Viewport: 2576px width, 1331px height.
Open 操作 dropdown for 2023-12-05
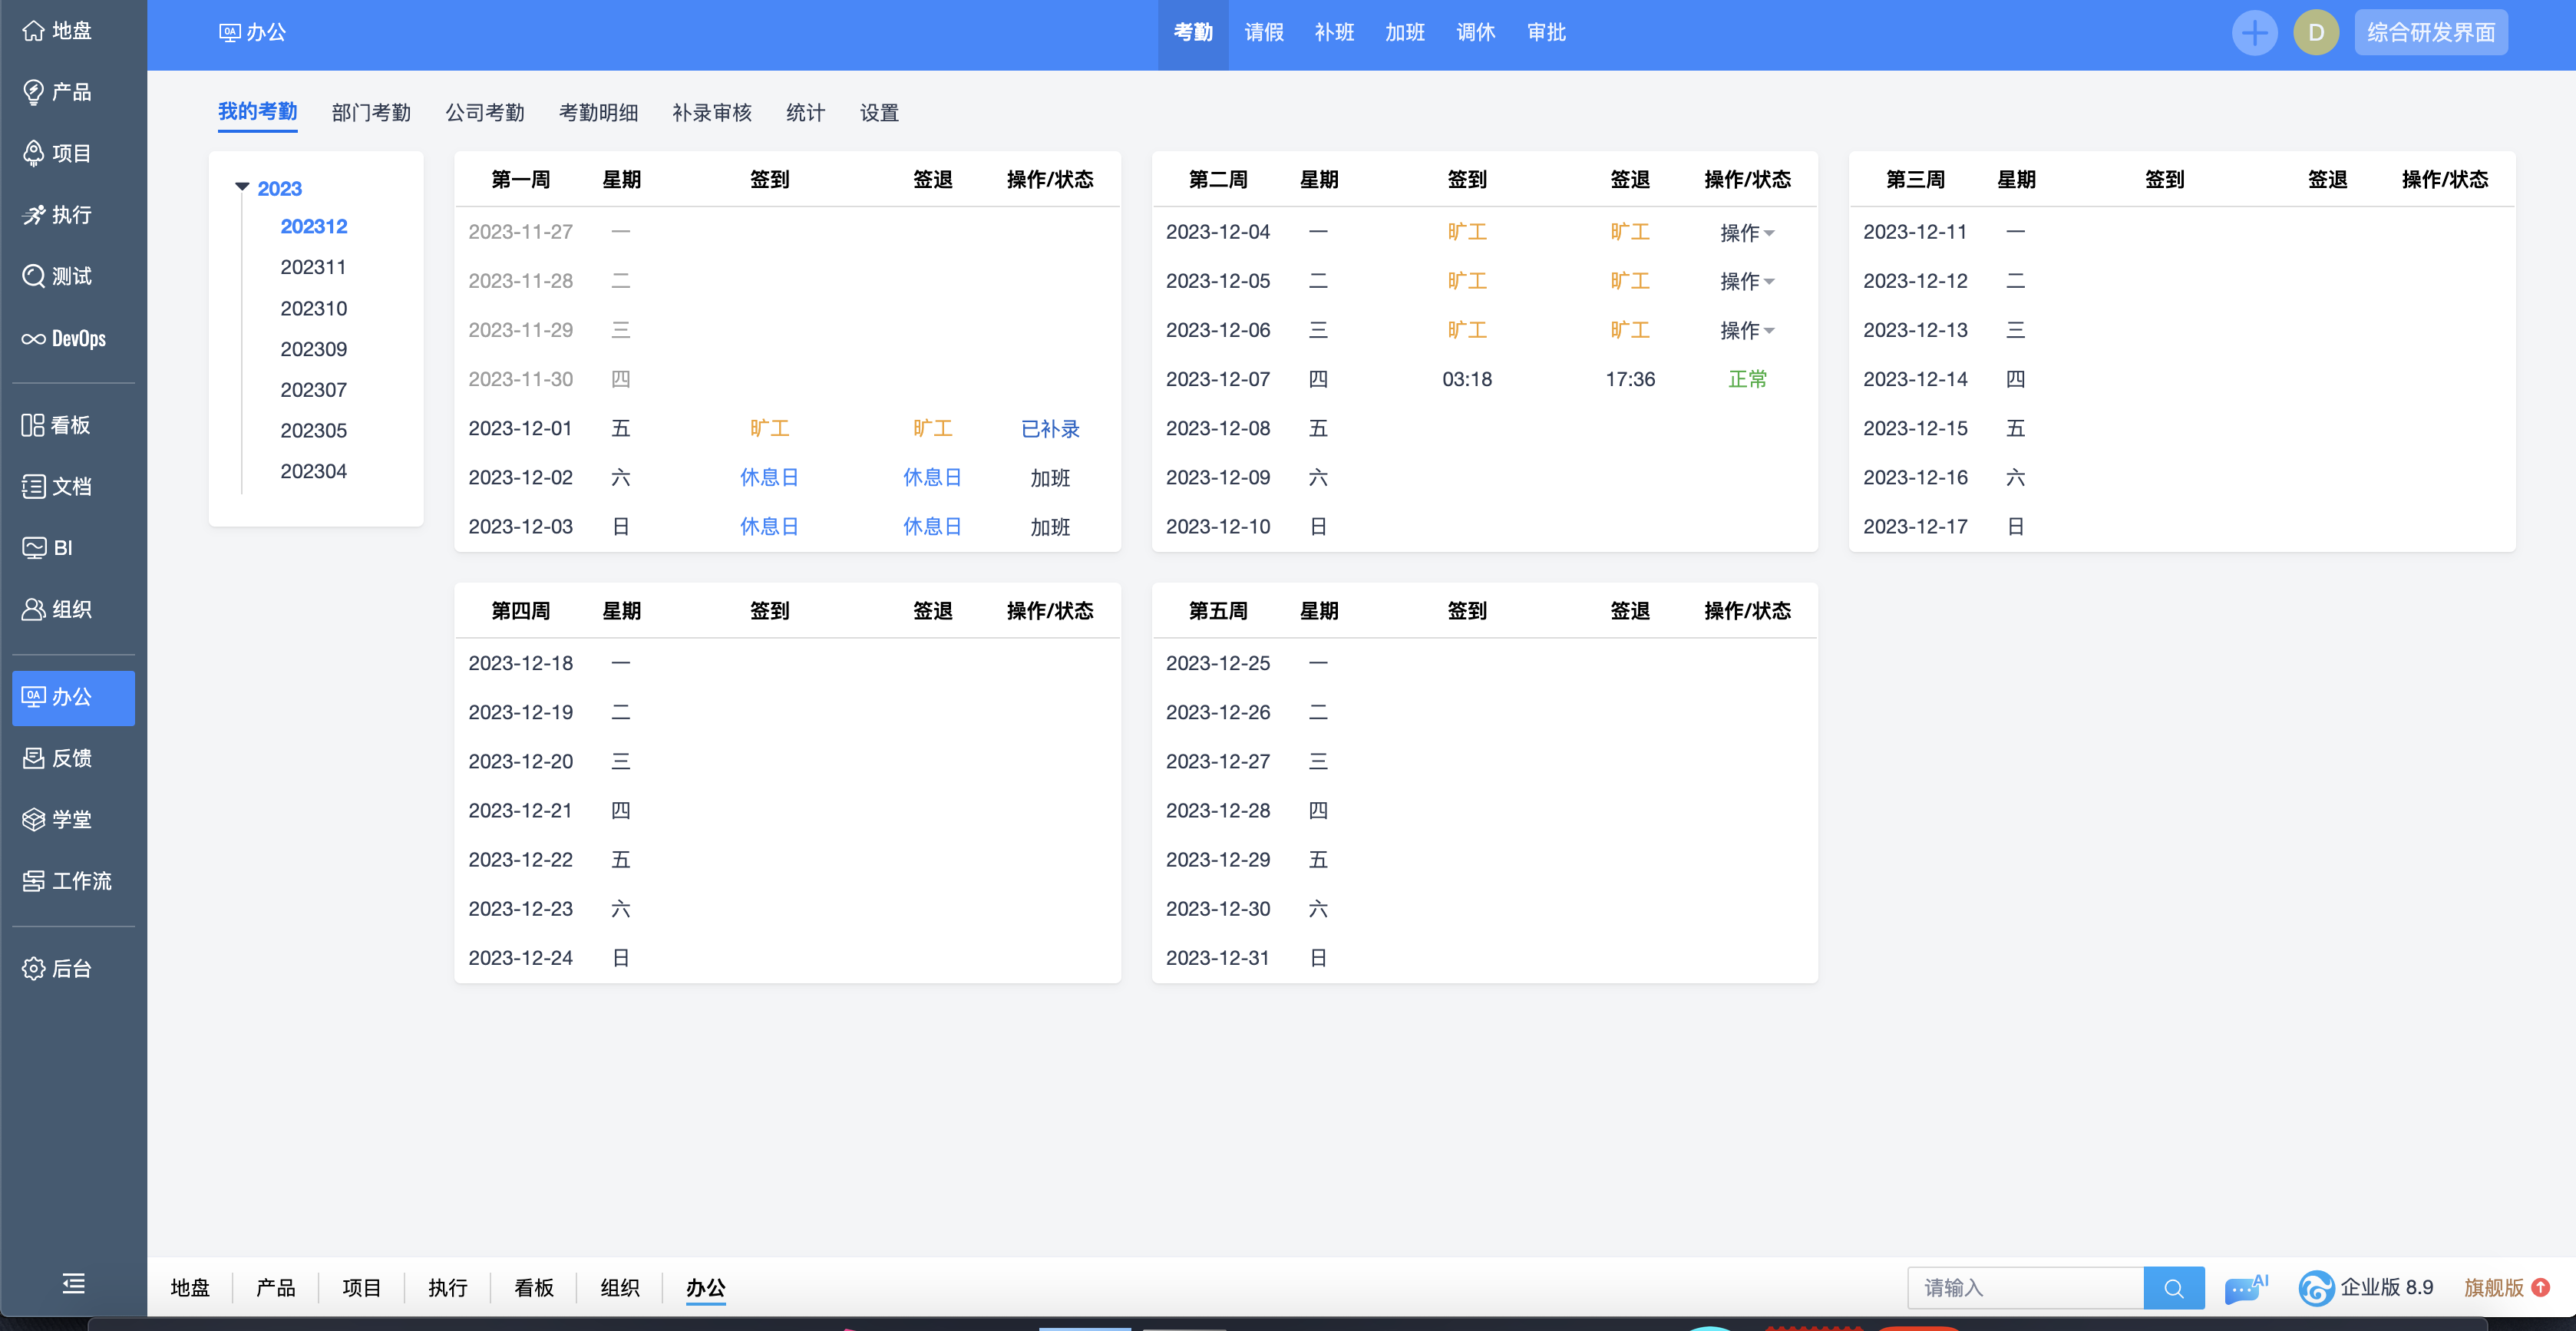[1747, 282]
